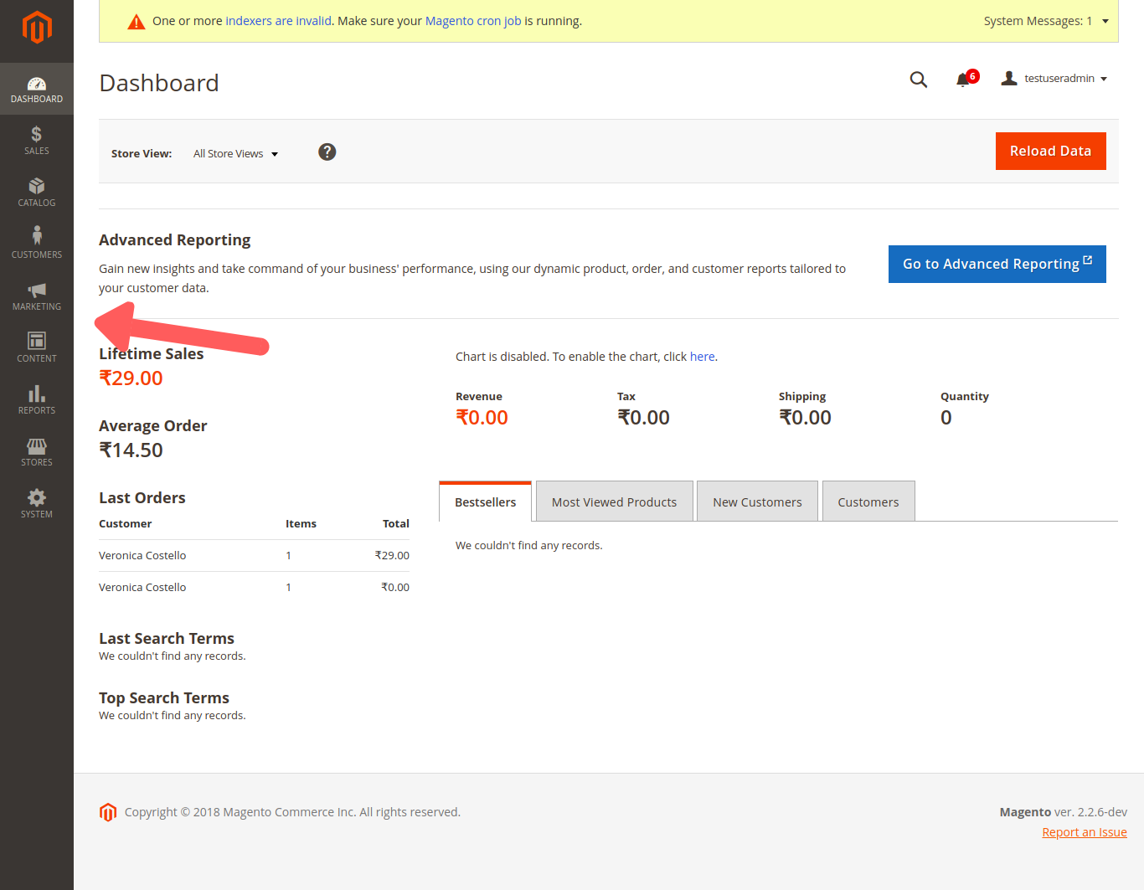Select the New Customers tab
This screenshot has width=1144, height=890.
coord(757,502)
